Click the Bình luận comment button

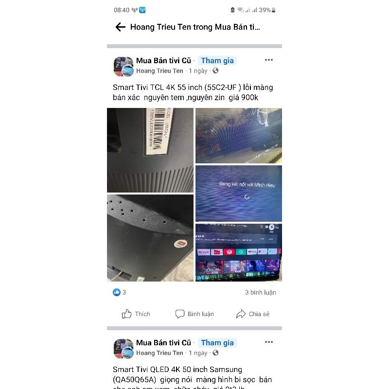(194, 314)
